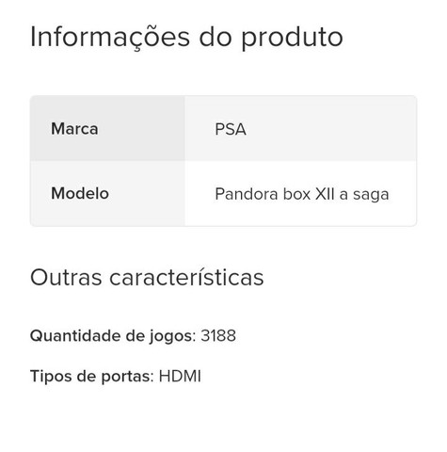Click the "Outras características" section heading
This screenshot has height=452, width=447.
[x=147, y=278]
